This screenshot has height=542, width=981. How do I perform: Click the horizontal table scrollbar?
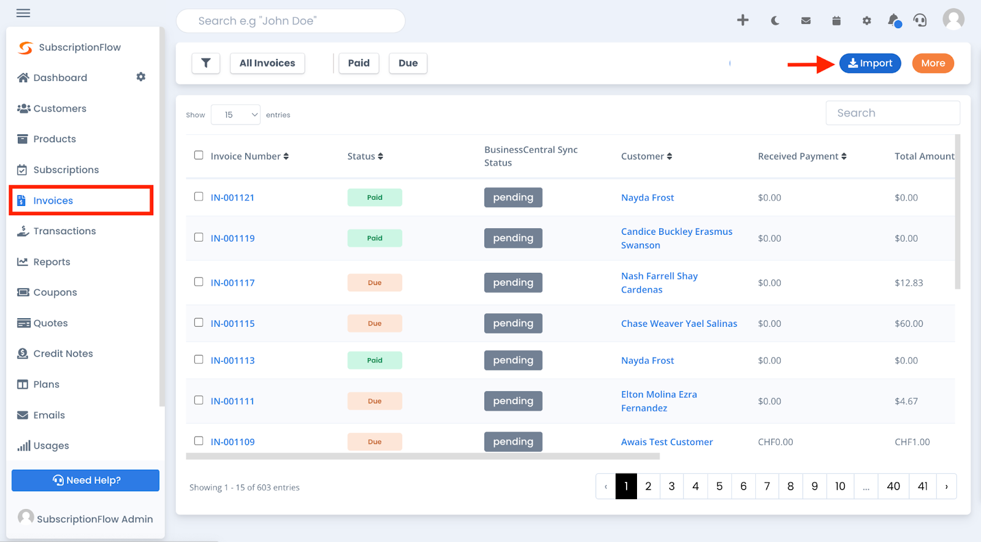coord(422,456)
